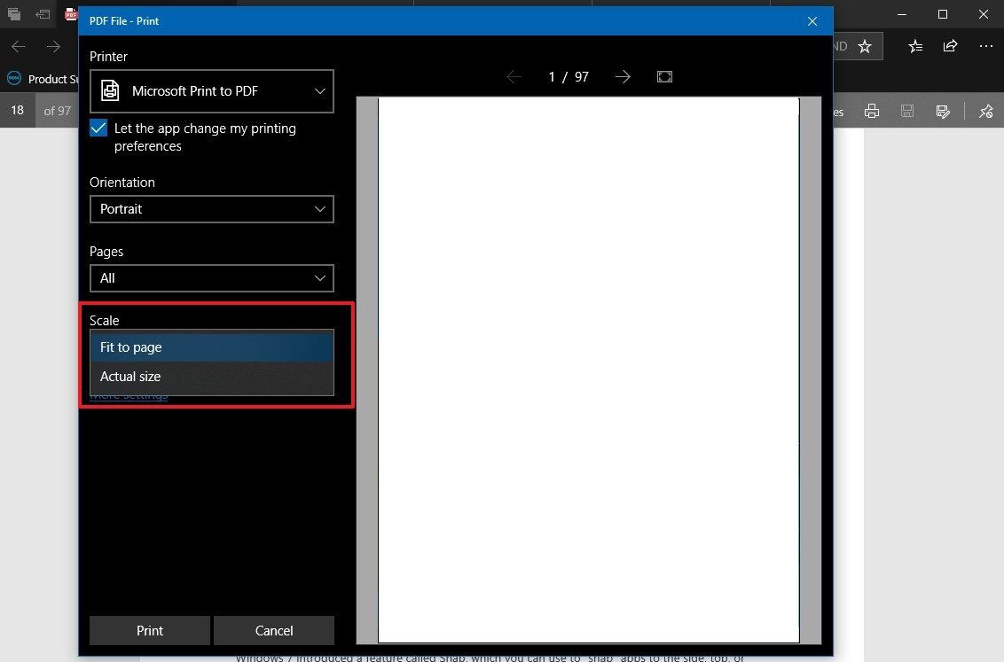Click the Save icon on the PDF toolbar

pos(906,111)
